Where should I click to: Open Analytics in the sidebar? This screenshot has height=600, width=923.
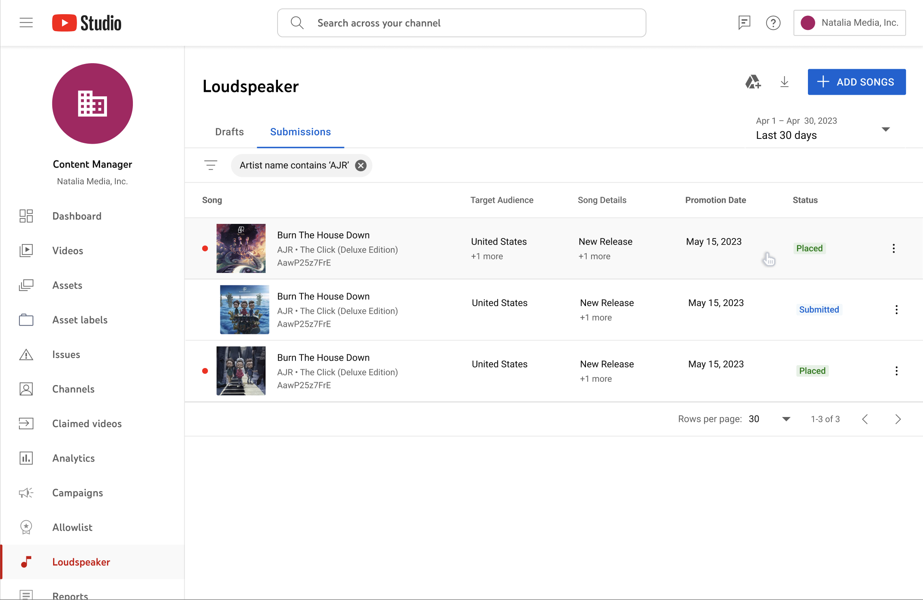[x=73, y=458]
